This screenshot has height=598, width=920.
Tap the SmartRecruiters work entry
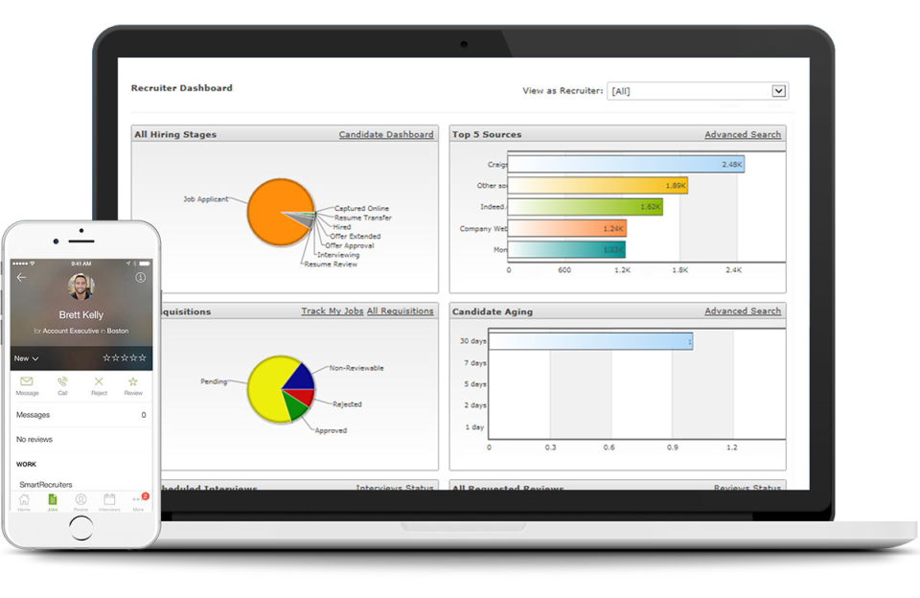click(46, 485)
